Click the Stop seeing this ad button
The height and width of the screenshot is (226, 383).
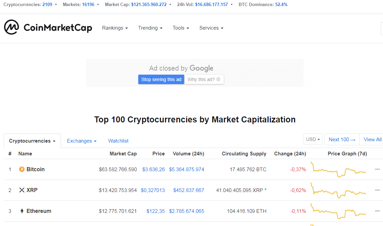tap(161, 79)
